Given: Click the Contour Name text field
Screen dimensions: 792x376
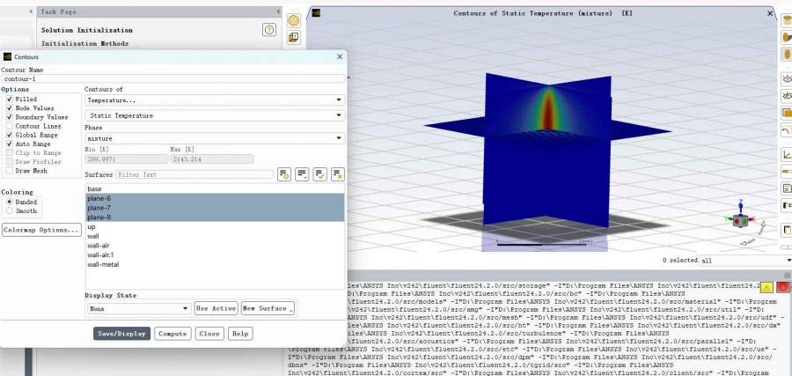Looking at the screenshot, I should [x=172, y=78].
